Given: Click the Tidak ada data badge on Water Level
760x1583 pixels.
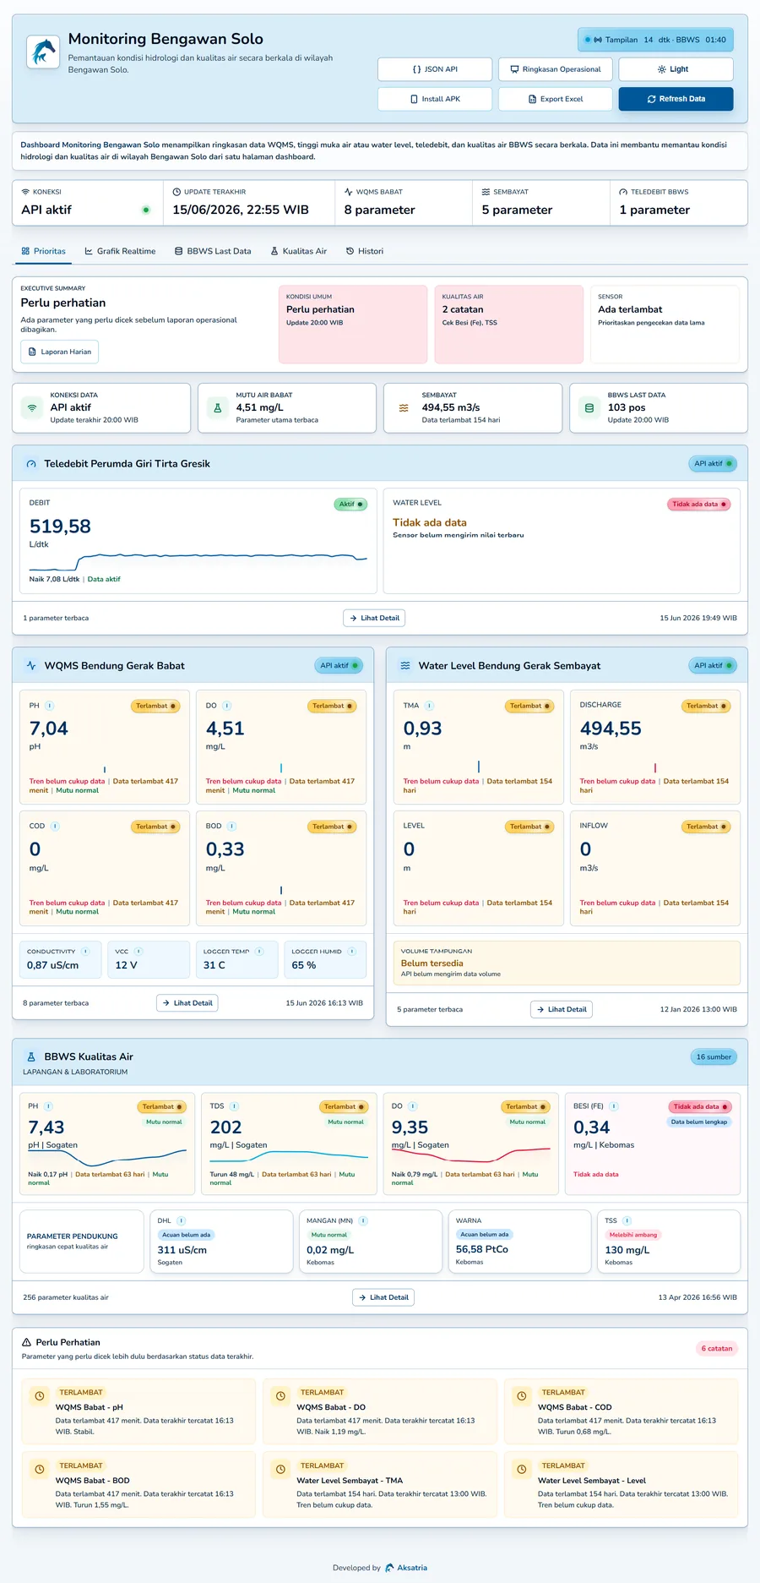Looking at the screenshot, I should click(699, 505).
